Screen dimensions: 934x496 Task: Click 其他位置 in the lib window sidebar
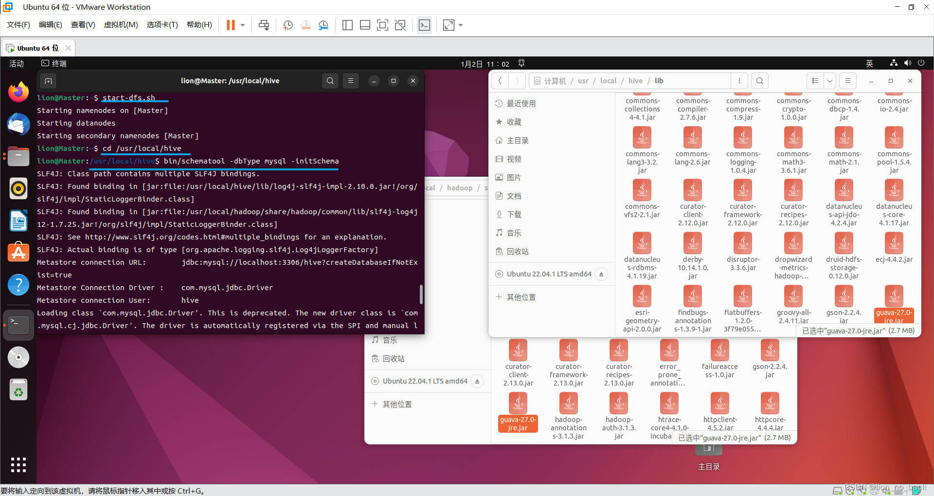[x=552, y=297]
